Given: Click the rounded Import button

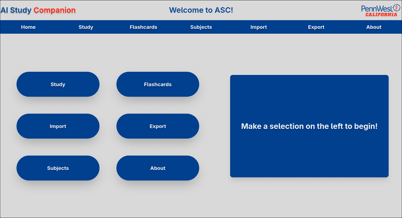Looking at the screenshot, I should 58,126.
